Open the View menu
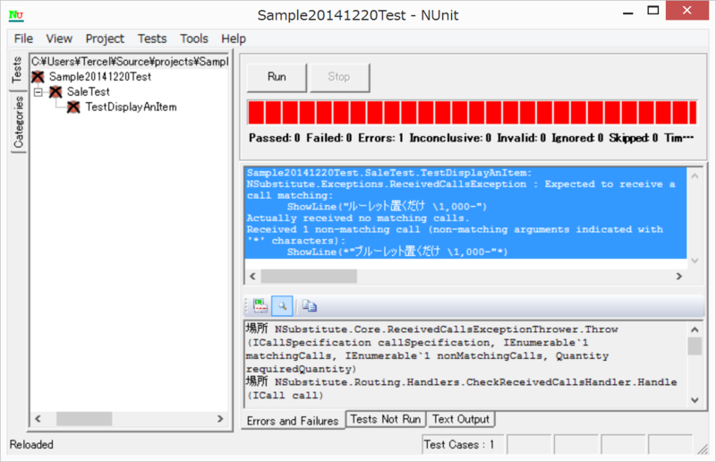The width and height of the screenshot is (716, 462). pyautogui.click(x=59, y=38)
